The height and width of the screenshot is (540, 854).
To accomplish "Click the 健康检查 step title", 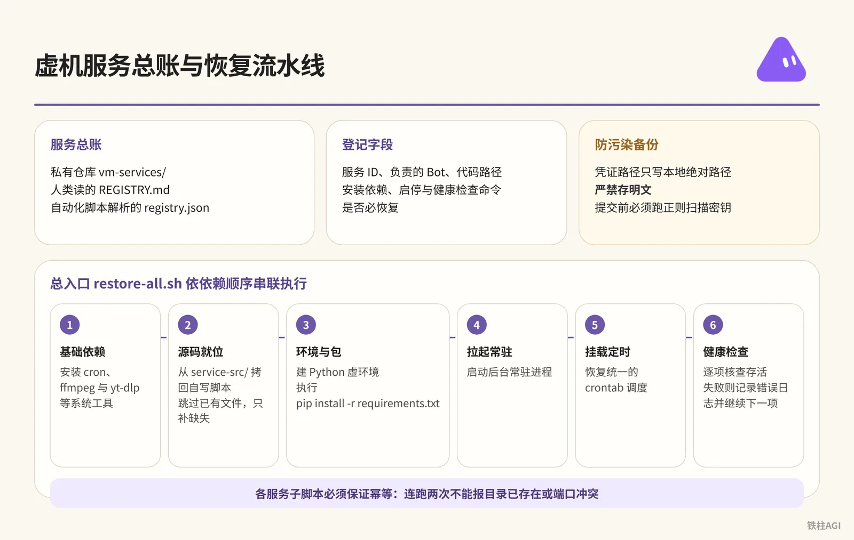I will [726, 352].
